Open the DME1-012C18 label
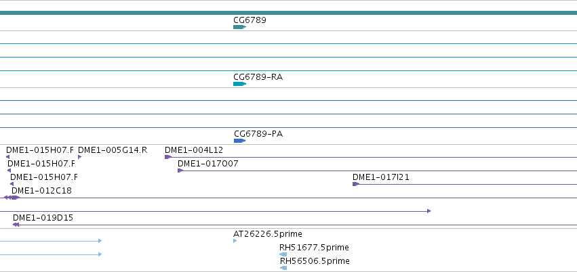Screen dimensions: 577x272 [41, 191]
